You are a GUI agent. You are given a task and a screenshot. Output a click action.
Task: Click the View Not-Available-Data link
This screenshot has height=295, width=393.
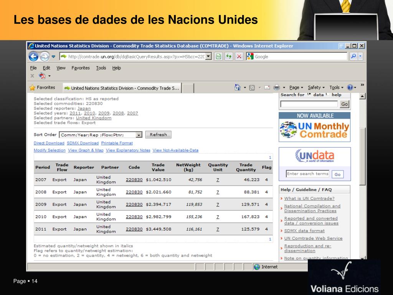175,150
